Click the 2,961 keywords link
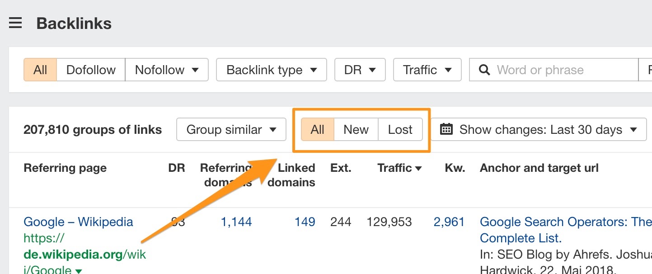Viewport: 652px width, 274px height. (x=449, y=222)
